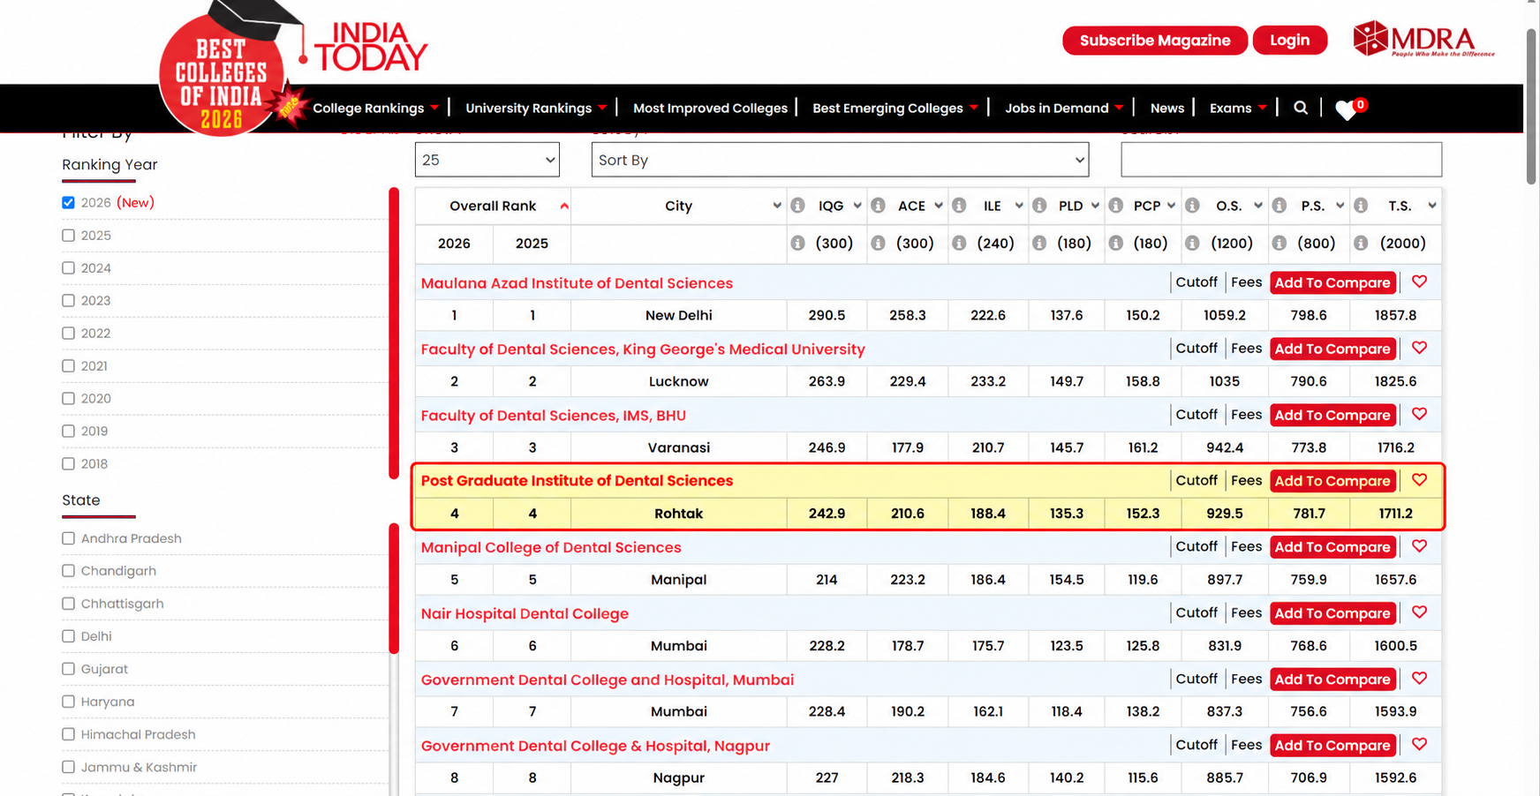Viewport: 1540px width, 796px height.
Task: Open the rows-per-page dropdown showing 25
Action: pyautogui.click(x=487, y=160)
